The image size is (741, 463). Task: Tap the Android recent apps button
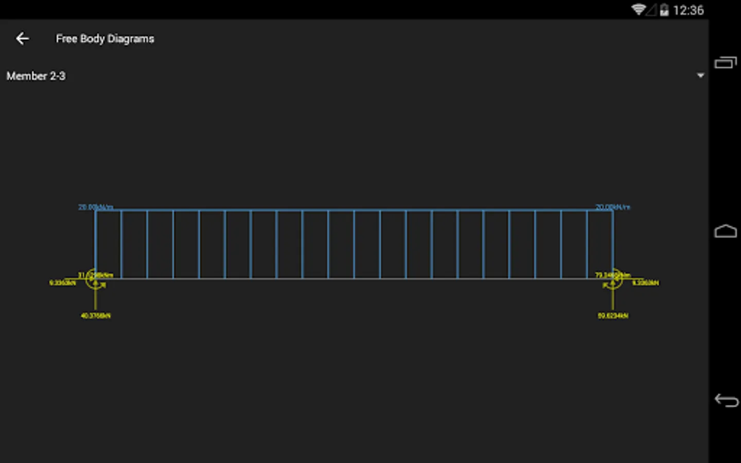pyautogui.click(x=726, y=63)
